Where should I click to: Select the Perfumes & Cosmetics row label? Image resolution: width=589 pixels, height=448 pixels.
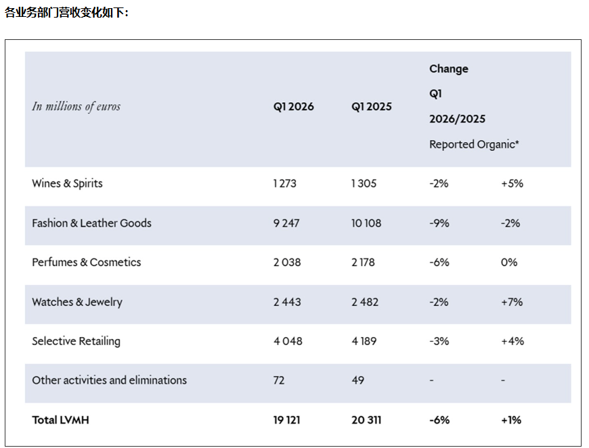click(x=87, y=263)
